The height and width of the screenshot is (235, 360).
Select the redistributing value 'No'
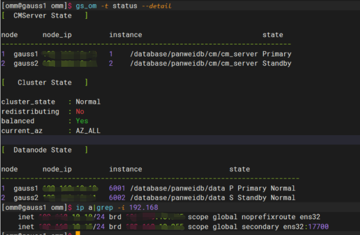tap(80, 111)
